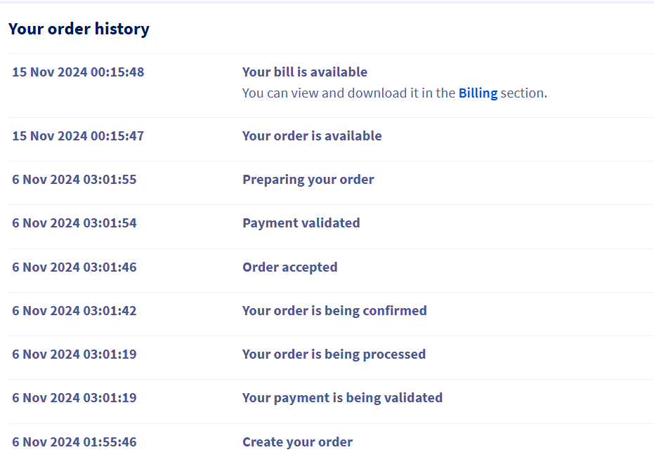Select 'Your bill is available' entry
Screen dimensions: 654x464
coord(305,72)
